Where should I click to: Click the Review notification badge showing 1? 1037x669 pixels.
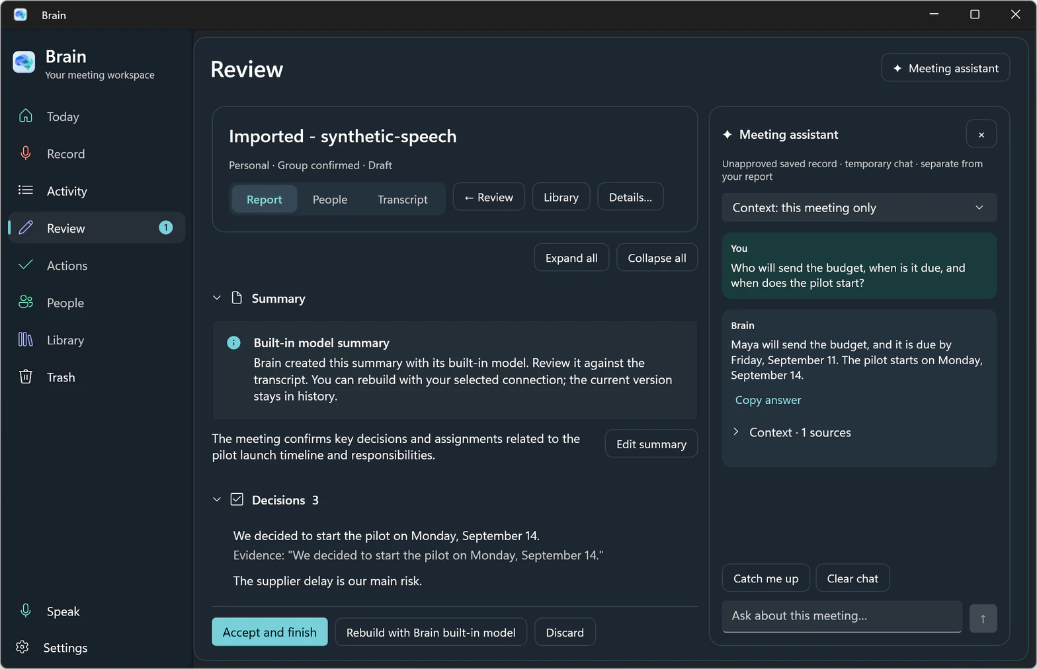tap(165, 227)
